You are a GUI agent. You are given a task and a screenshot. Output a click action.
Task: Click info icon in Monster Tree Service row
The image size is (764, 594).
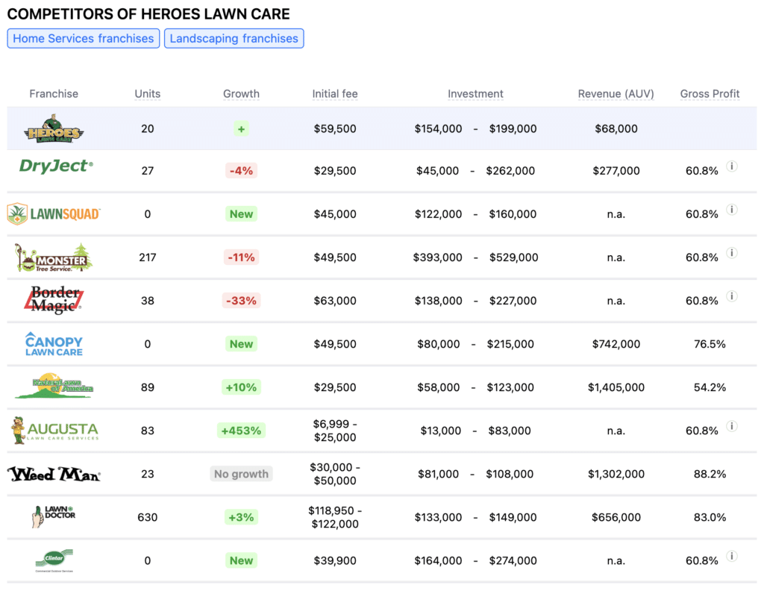pyautogui.click(x=731, y=253)
